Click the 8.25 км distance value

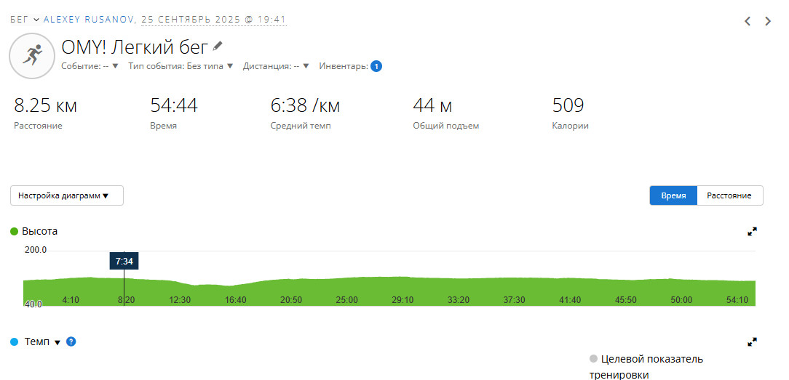click(45, 106)
